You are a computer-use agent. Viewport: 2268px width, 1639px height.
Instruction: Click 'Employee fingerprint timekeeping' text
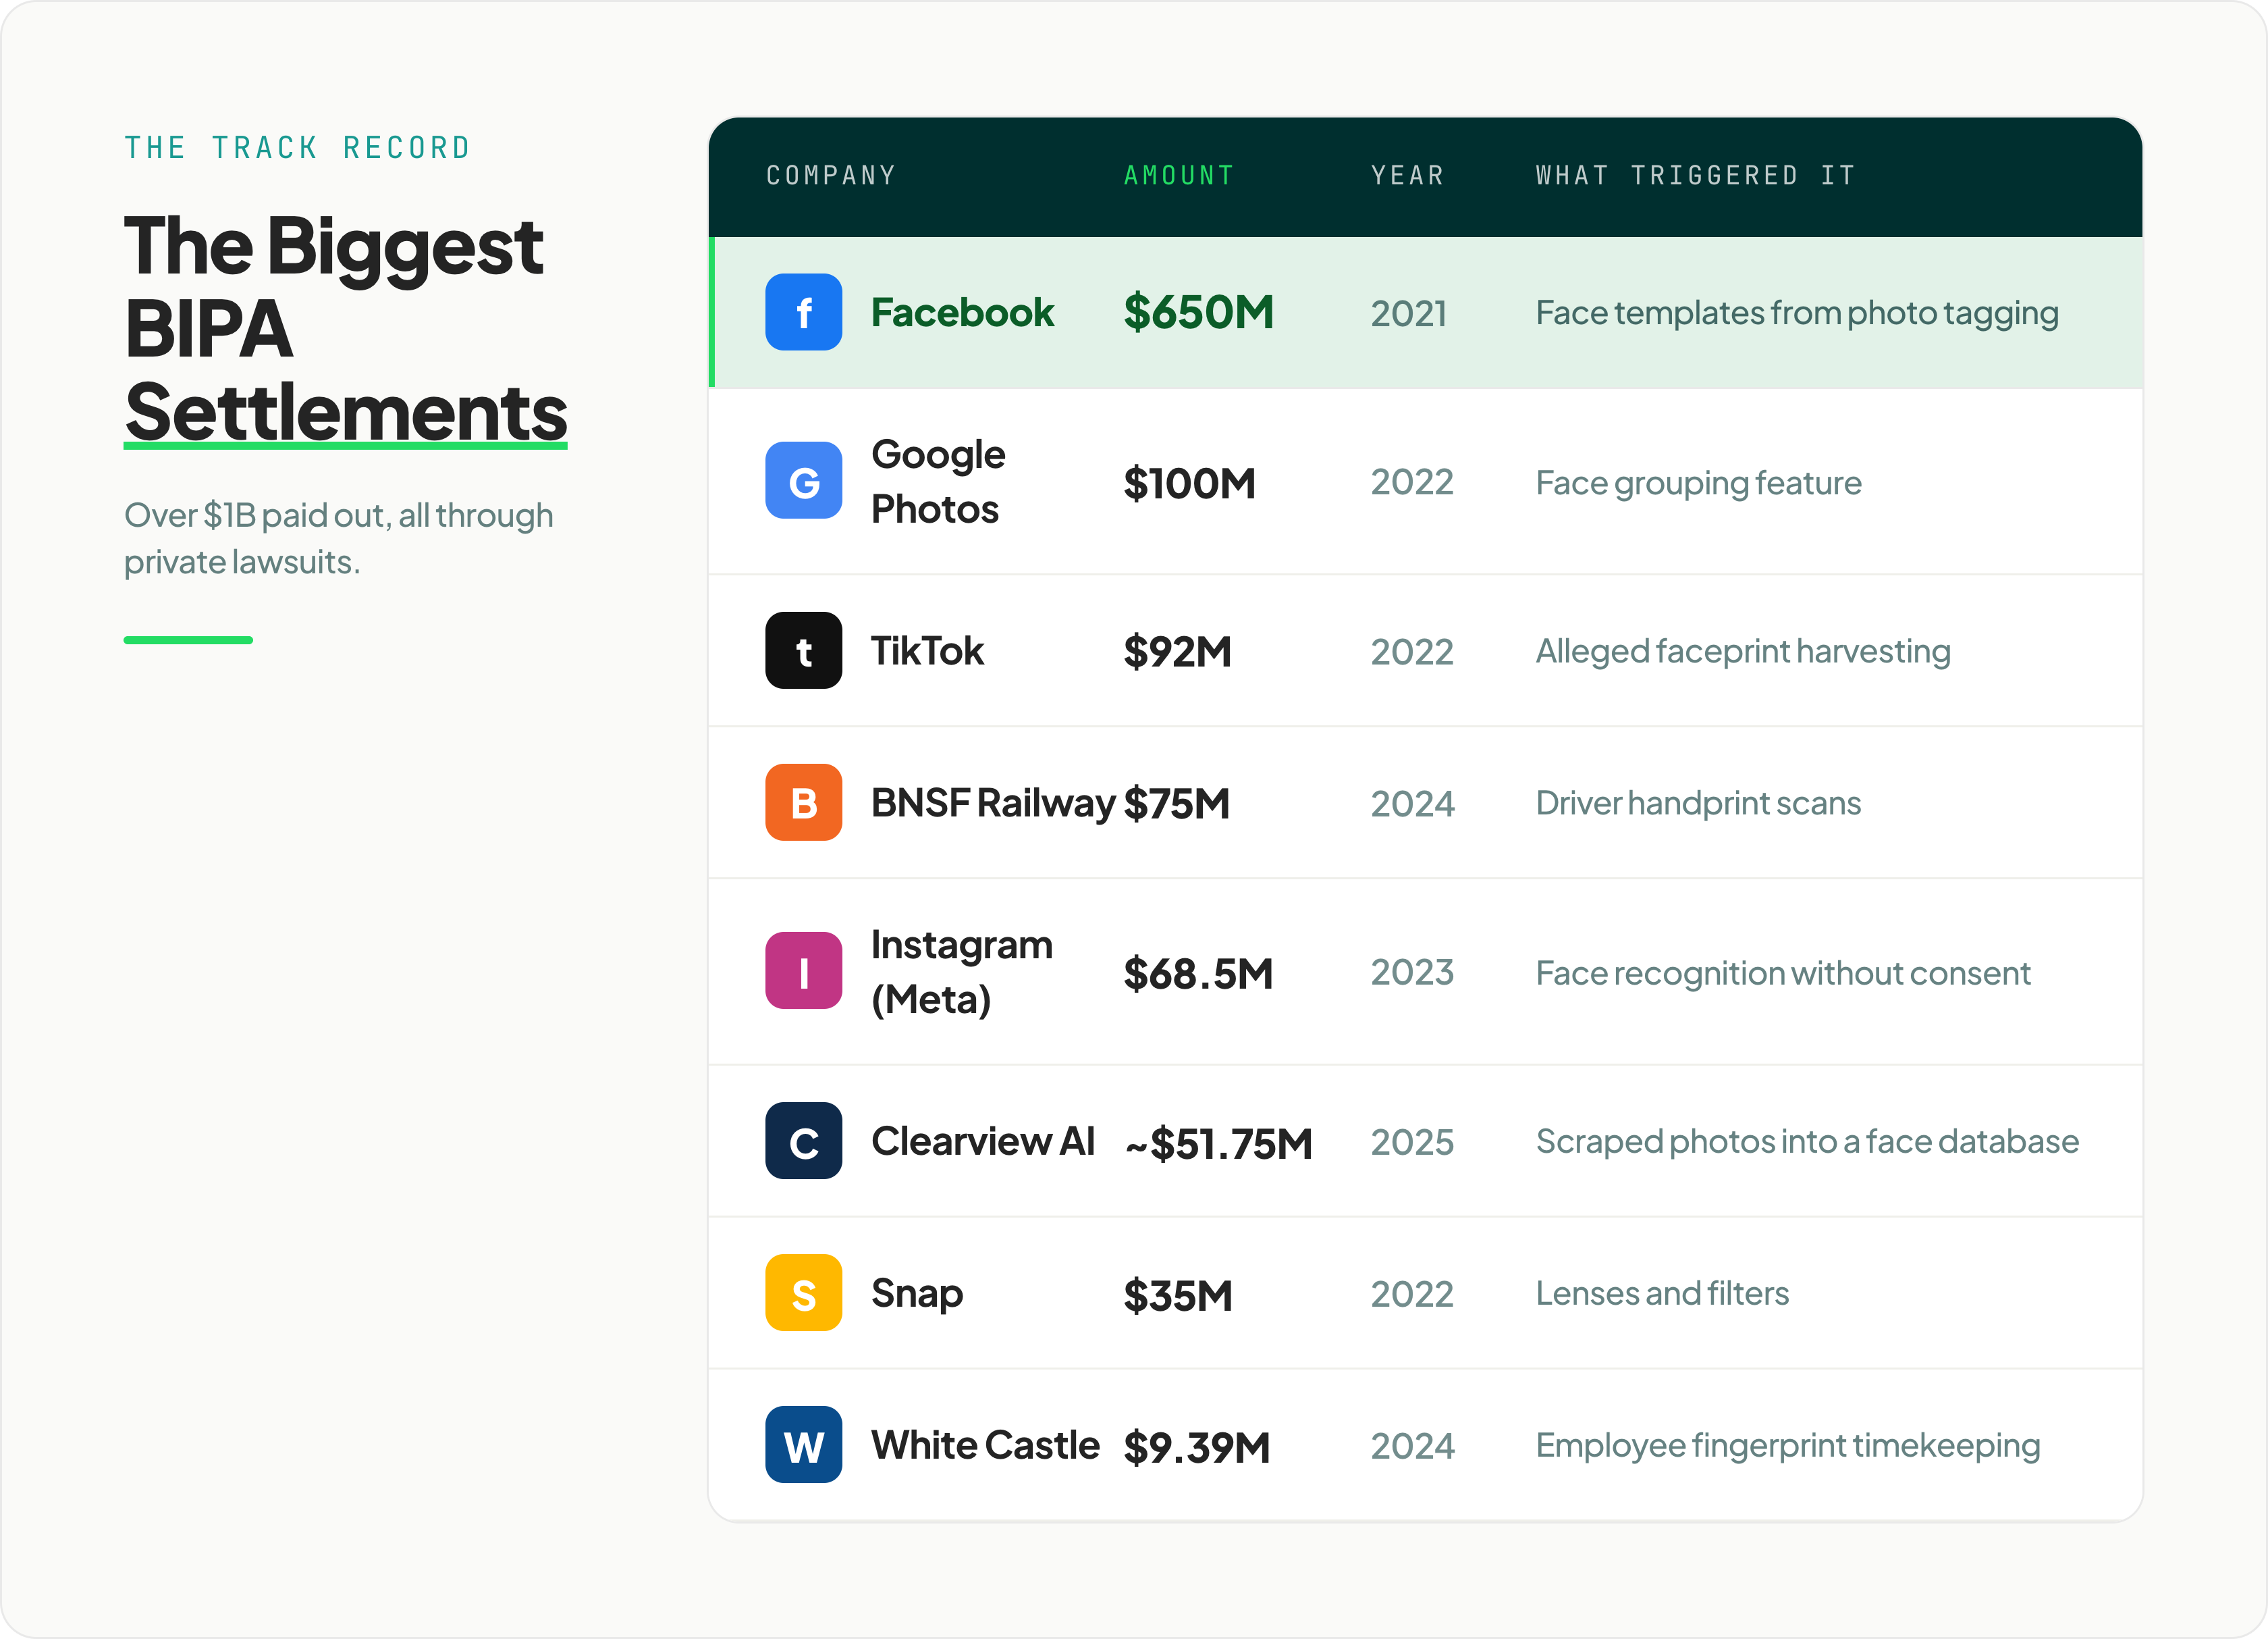coord(1788,1446)
